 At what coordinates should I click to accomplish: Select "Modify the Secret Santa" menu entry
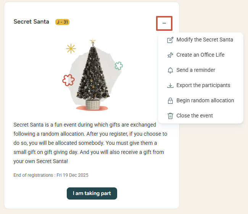(205, 40)
